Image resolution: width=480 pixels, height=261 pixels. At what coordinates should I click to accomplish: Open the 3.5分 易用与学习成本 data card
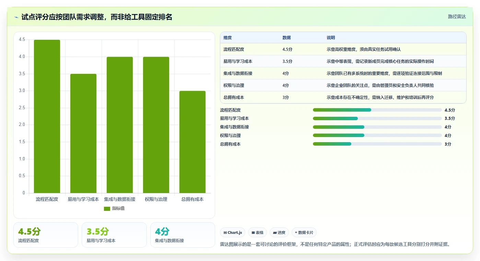point(114,235)
